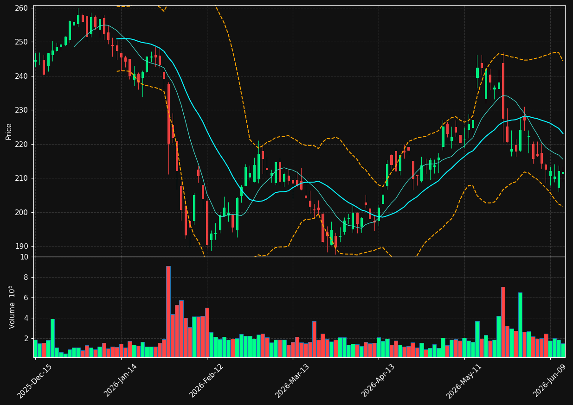The width and height of the screenshot is (573, 405).
Task: Click the tallest red volume bar
Action: point(168,311)
